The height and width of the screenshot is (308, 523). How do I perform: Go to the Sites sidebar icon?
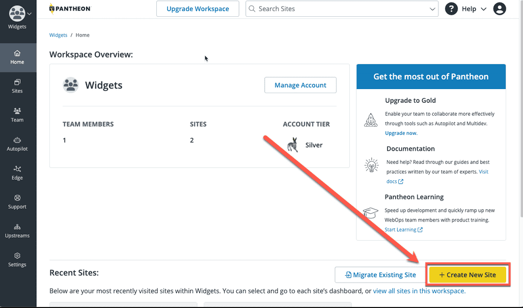(x=17, y=82)
